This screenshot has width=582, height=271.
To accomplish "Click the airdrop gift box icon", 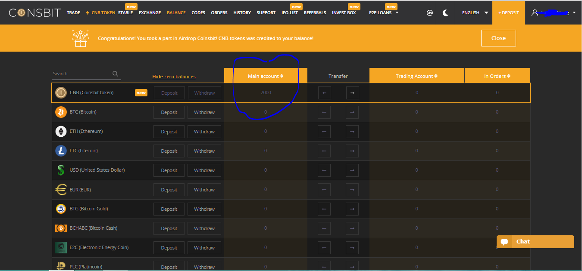I will (x=80, y=38).
